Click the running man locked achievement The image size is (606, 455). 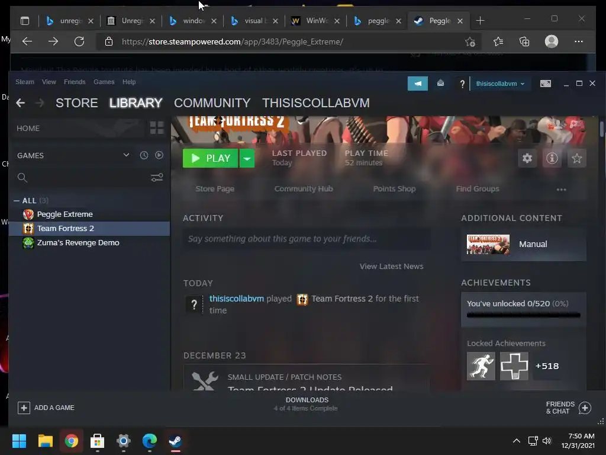pos(481,366)
